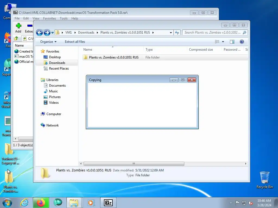Image resolution: width=278 pixels, height=208 pixels.
Task: Expand Downloads breadcrumb arrow in address bar
Action: pos(97,32)
